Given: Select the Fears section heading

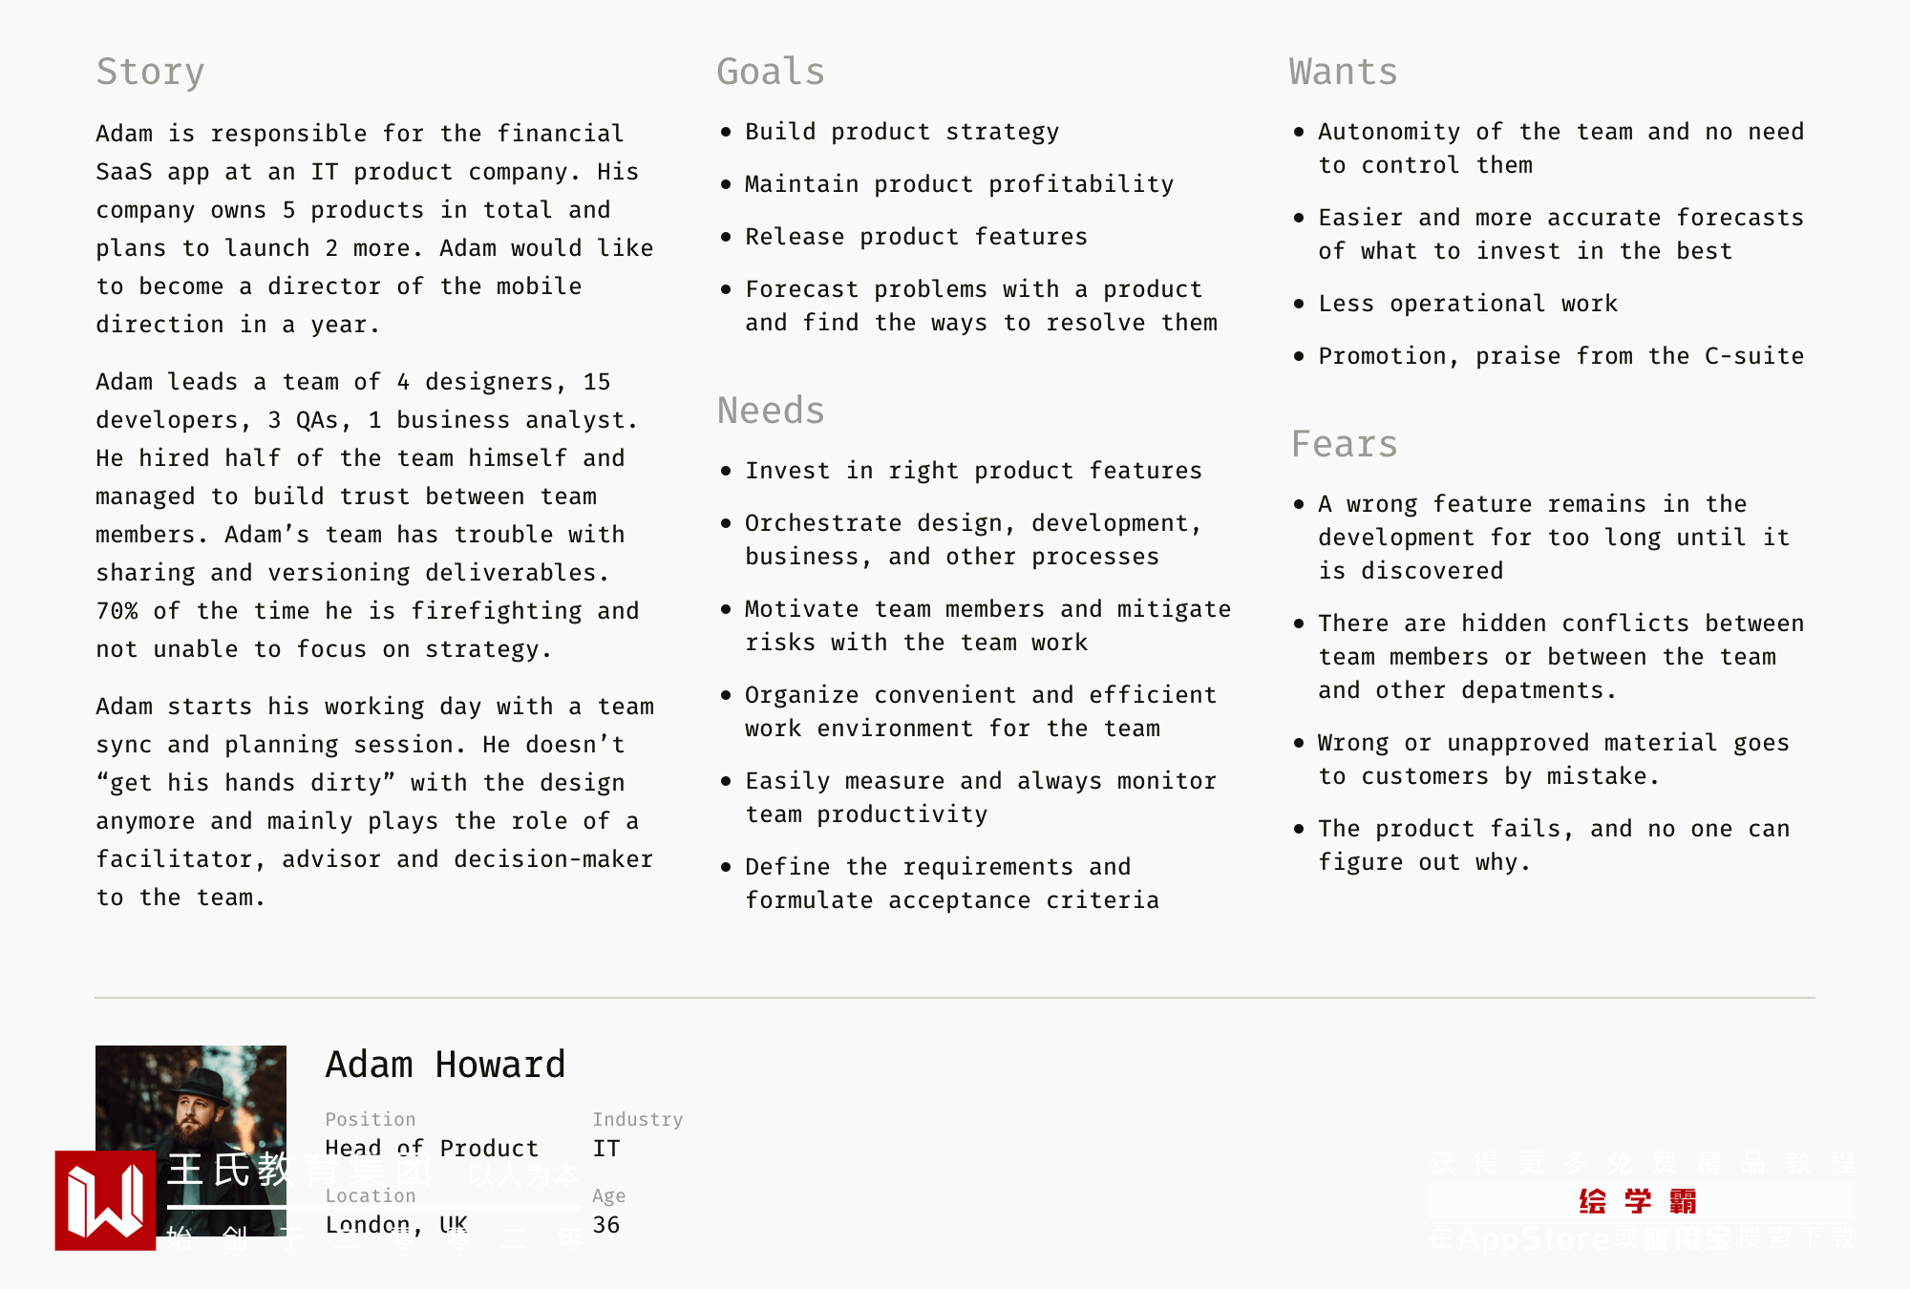Looking at the screenshot, I should click(x=1344, y=445).
